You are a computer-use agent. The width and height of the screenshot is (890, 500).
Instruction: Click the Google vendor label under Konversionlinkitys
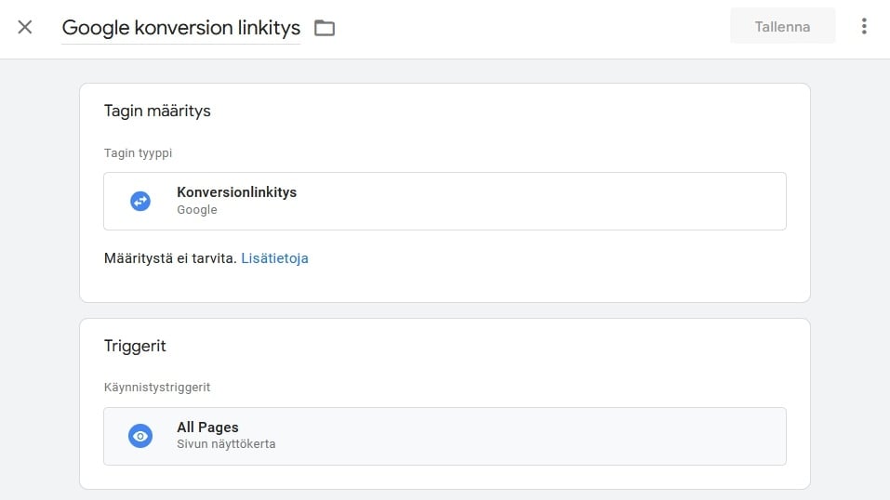(x=197, y=209)
